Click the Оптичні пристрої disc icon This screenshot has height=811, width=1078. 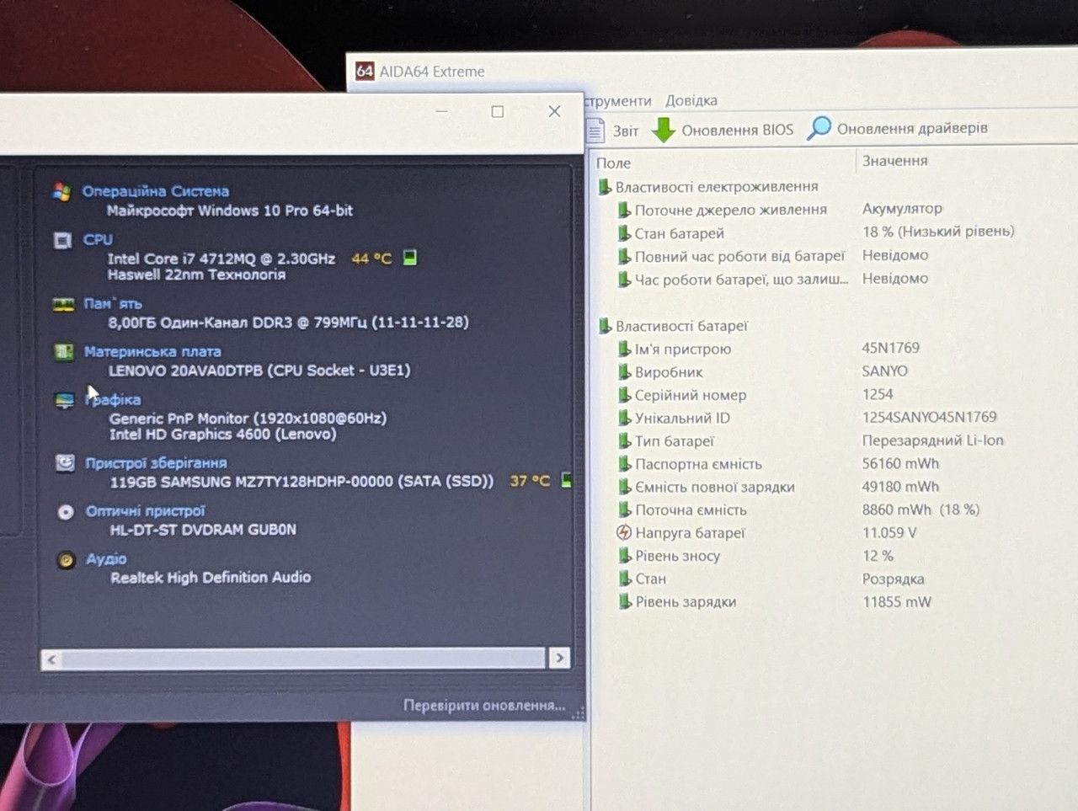pos(66,511)
